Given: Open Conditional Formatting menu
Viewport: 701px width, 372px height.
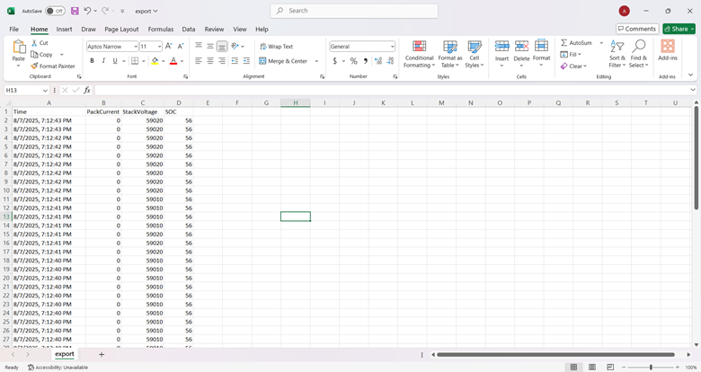Looking at the screenshot, I should click(x=419, y=55).
